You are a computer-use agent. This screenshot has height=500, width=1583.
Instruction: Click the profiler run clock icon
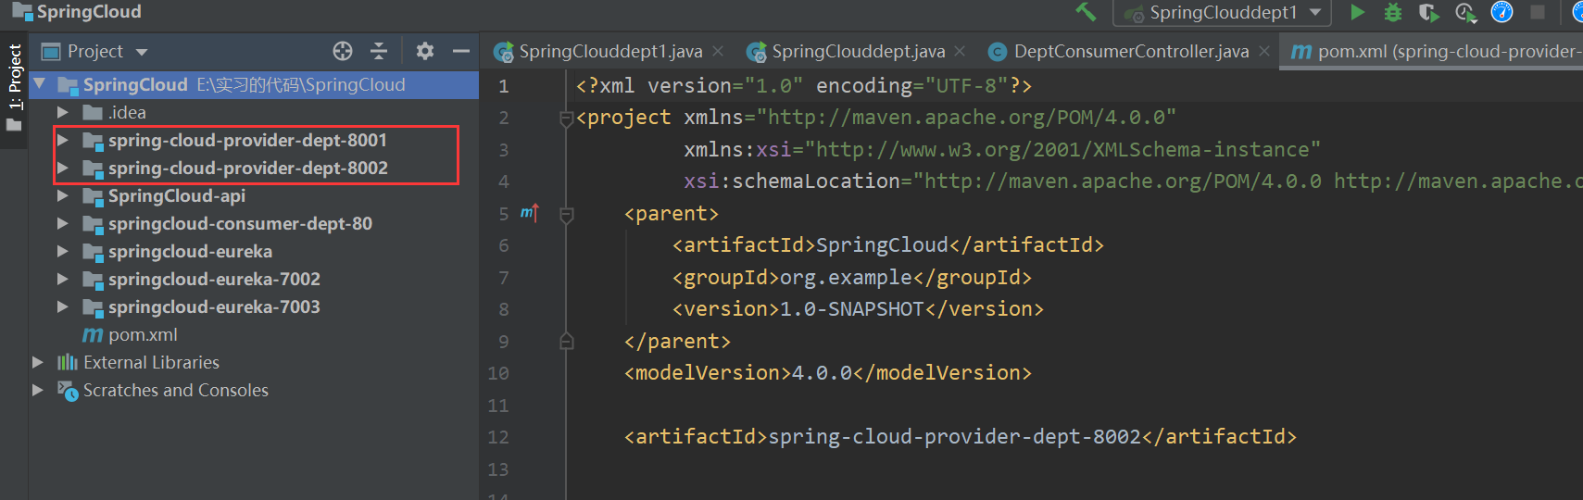1464,12
